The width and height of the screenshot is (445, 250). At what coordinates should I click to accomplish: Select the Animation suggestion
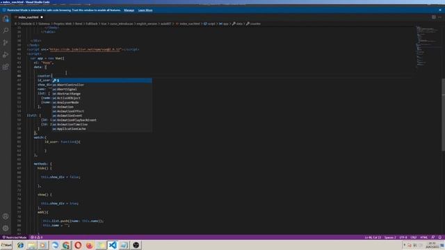pos(102,107)
